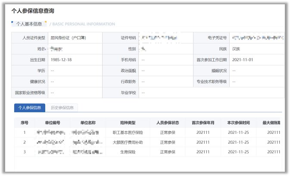Click the 毕业学校 field label
The image size is (290, 176).
[128, 93]
